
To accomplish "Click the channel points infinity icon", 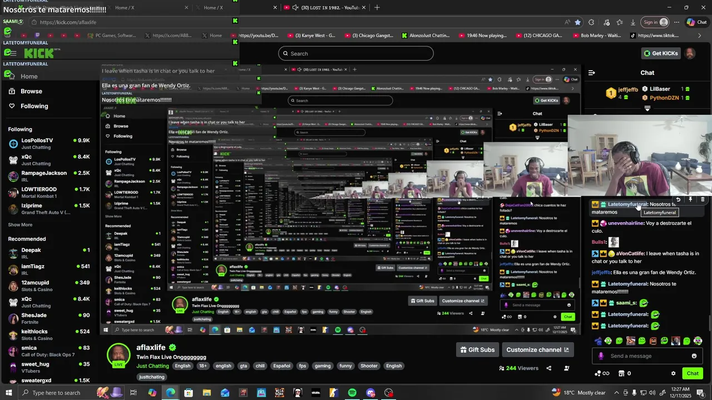I will 601,373.
